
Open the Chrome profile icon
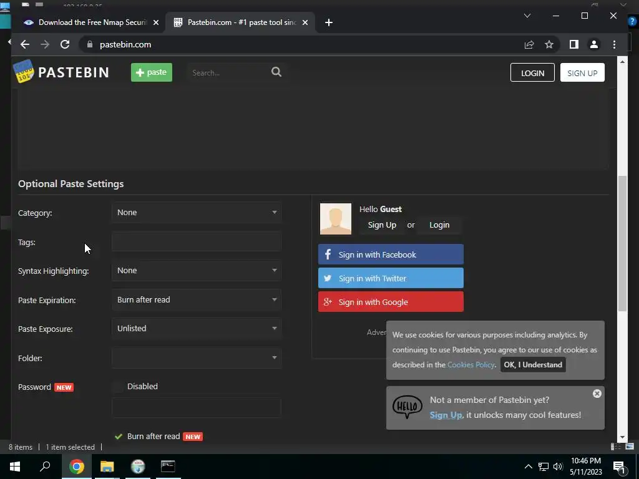point(594,44)
